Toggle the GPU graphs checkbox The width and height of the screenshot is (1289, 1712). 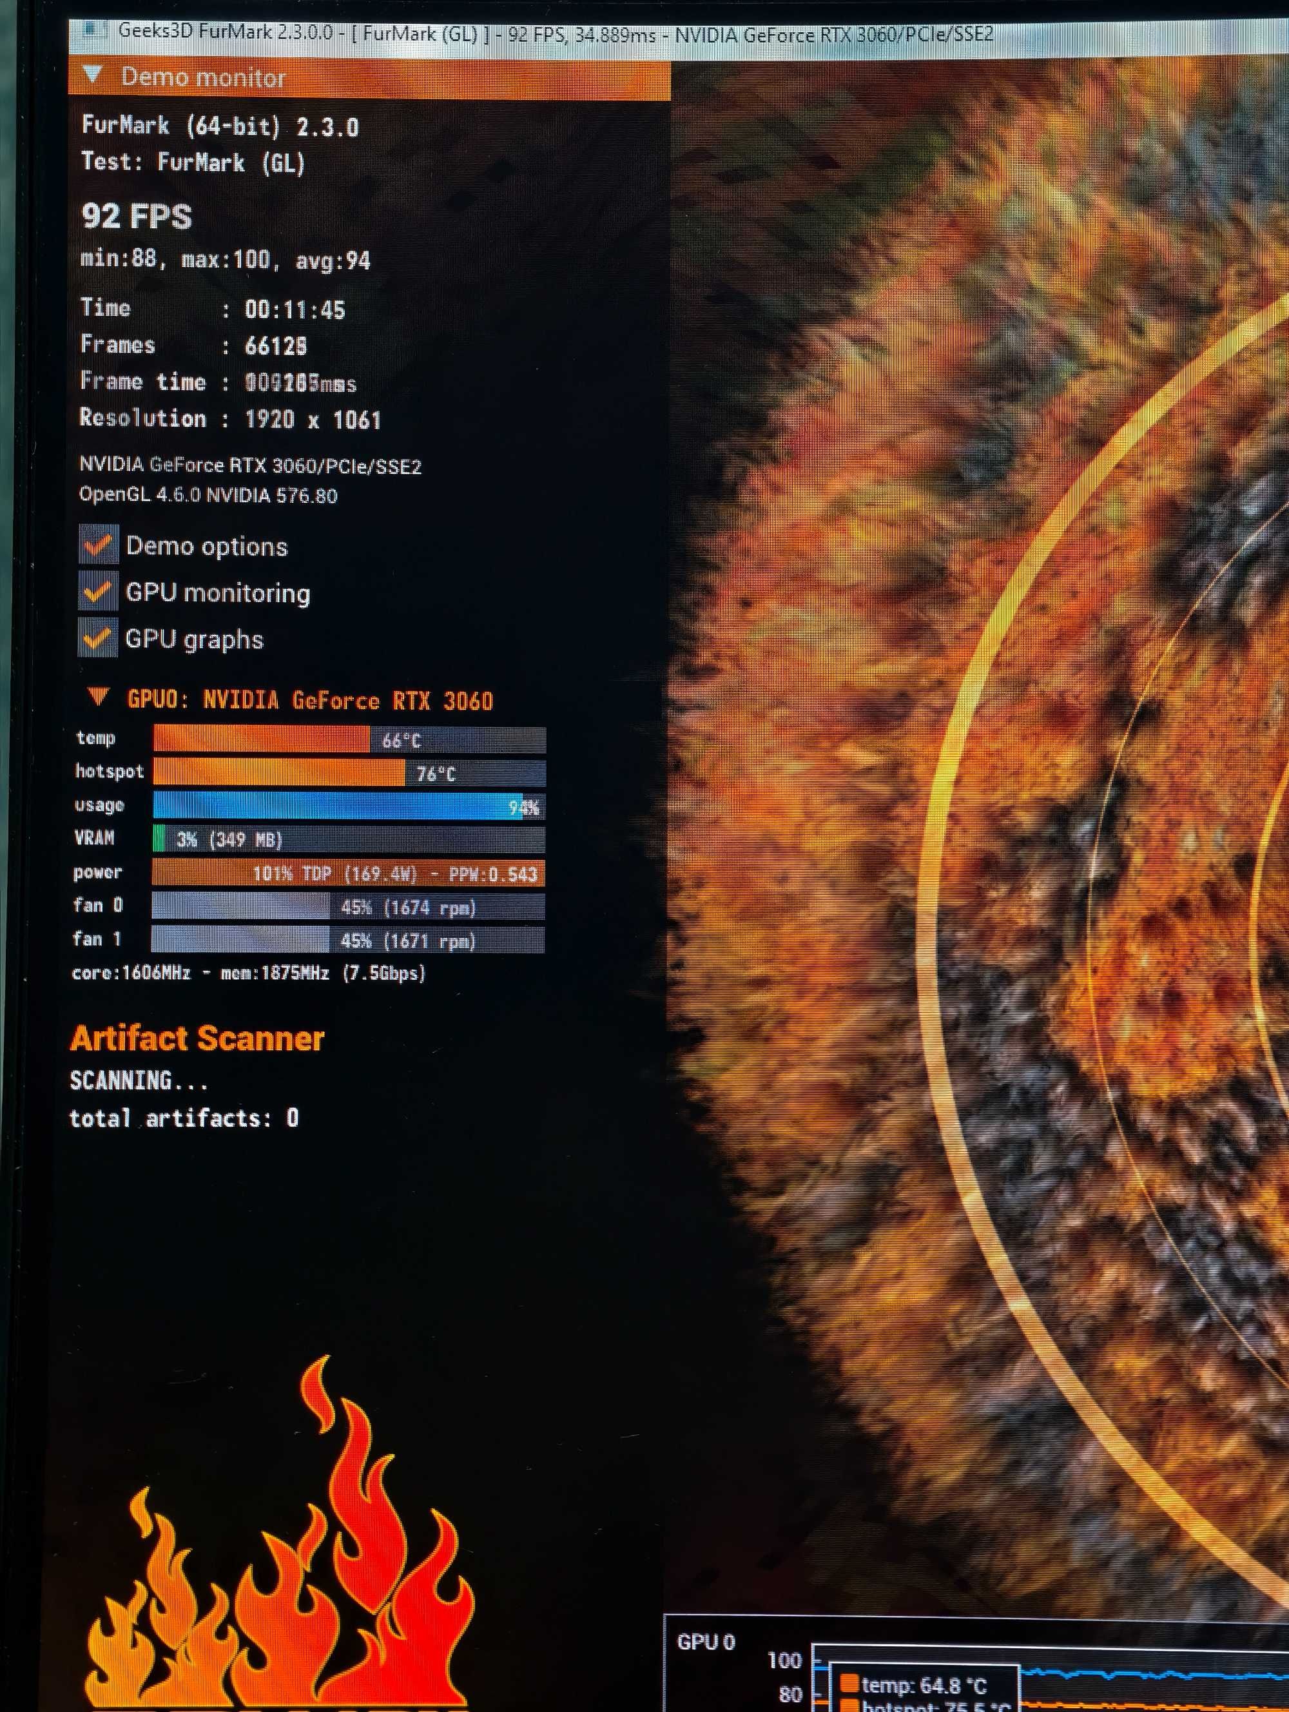(x=98, y=637)
